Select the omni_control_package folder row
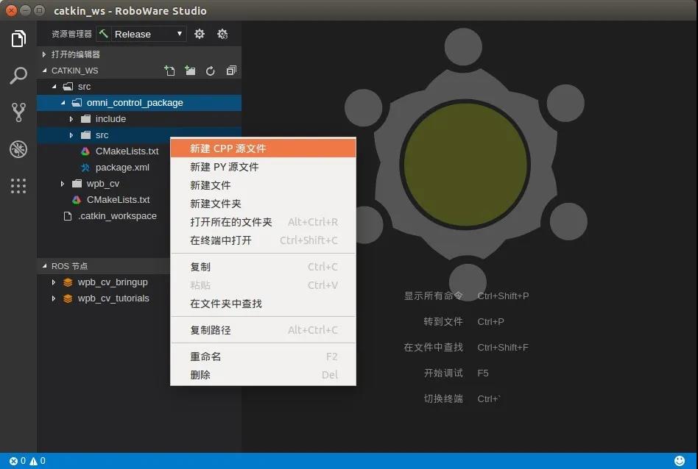 point(139,103)
